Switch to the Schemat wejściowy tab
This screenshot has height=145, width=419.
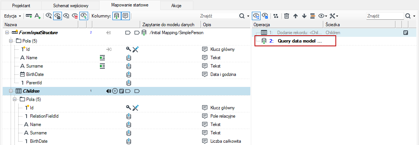click(x=70, y=5)
